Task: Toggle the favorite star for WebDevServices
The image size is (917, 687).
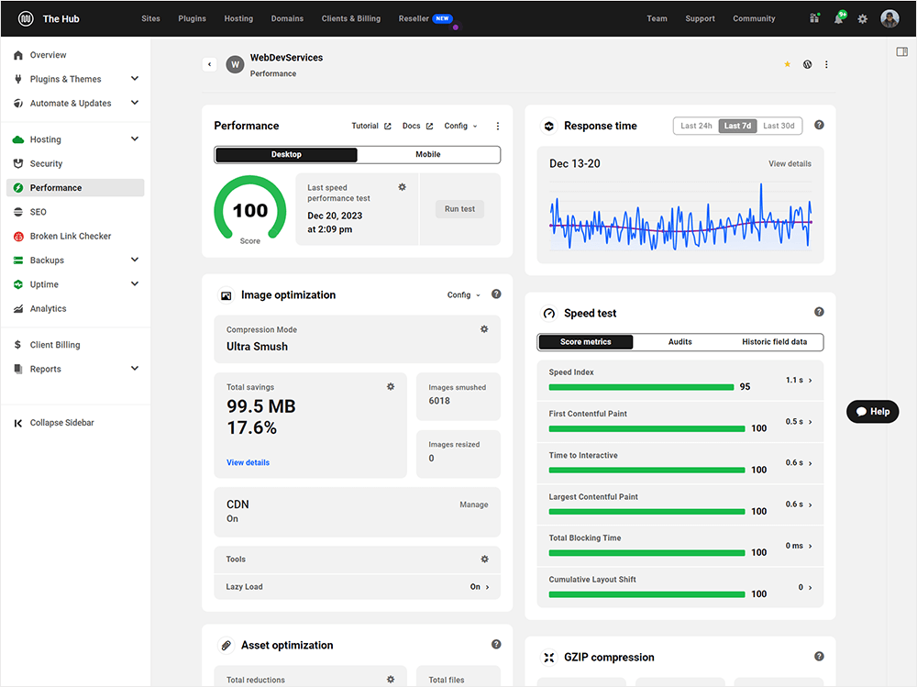Action: 787,64
